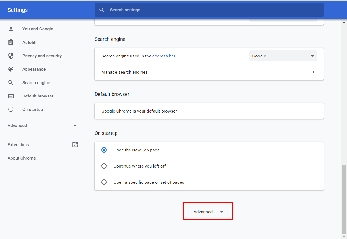The width and height of the screenshot is (347, 239).
Task: Navigate to Appearance settings
Action: click(34, 69)
